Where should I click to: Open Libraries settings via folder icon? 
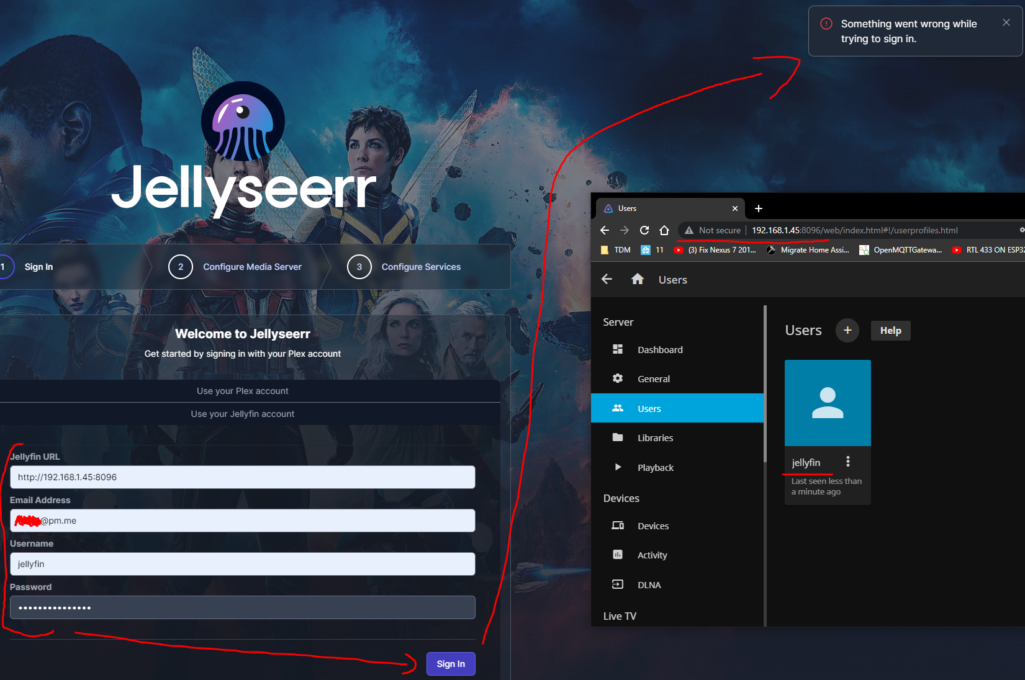point(655,437)
